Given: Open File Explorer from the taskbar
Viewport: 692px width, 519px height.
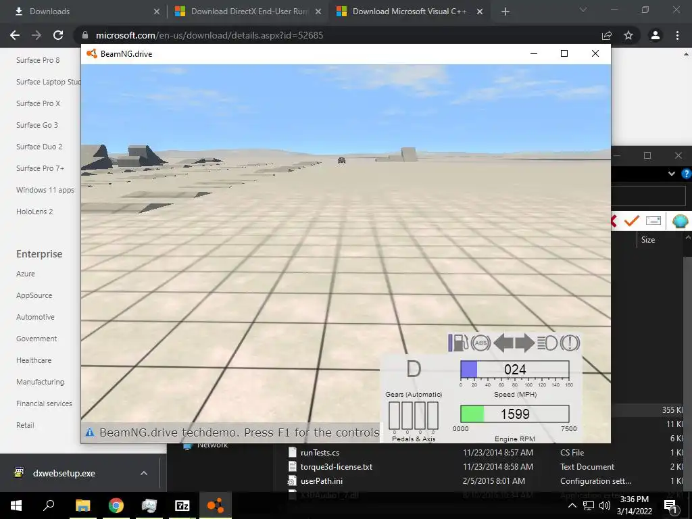Looking at the screenshot, I should click(x=82, y=505).
